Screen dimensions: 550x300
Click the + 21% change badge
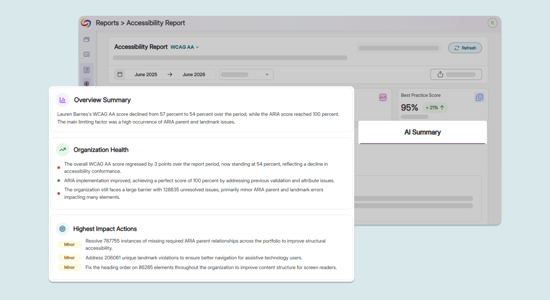click(x=435, y=107)
